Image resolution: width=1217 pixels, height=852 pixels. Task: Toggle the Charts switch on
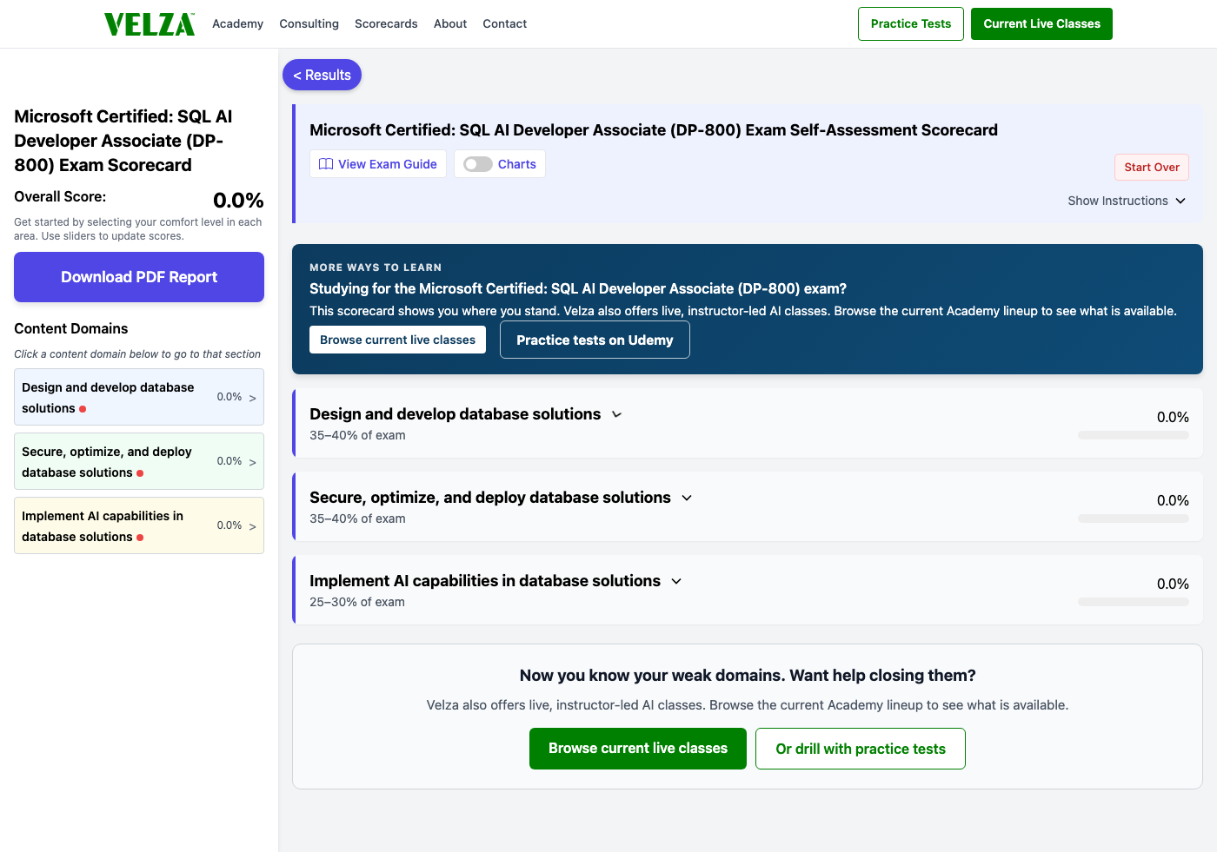[478, 164]
